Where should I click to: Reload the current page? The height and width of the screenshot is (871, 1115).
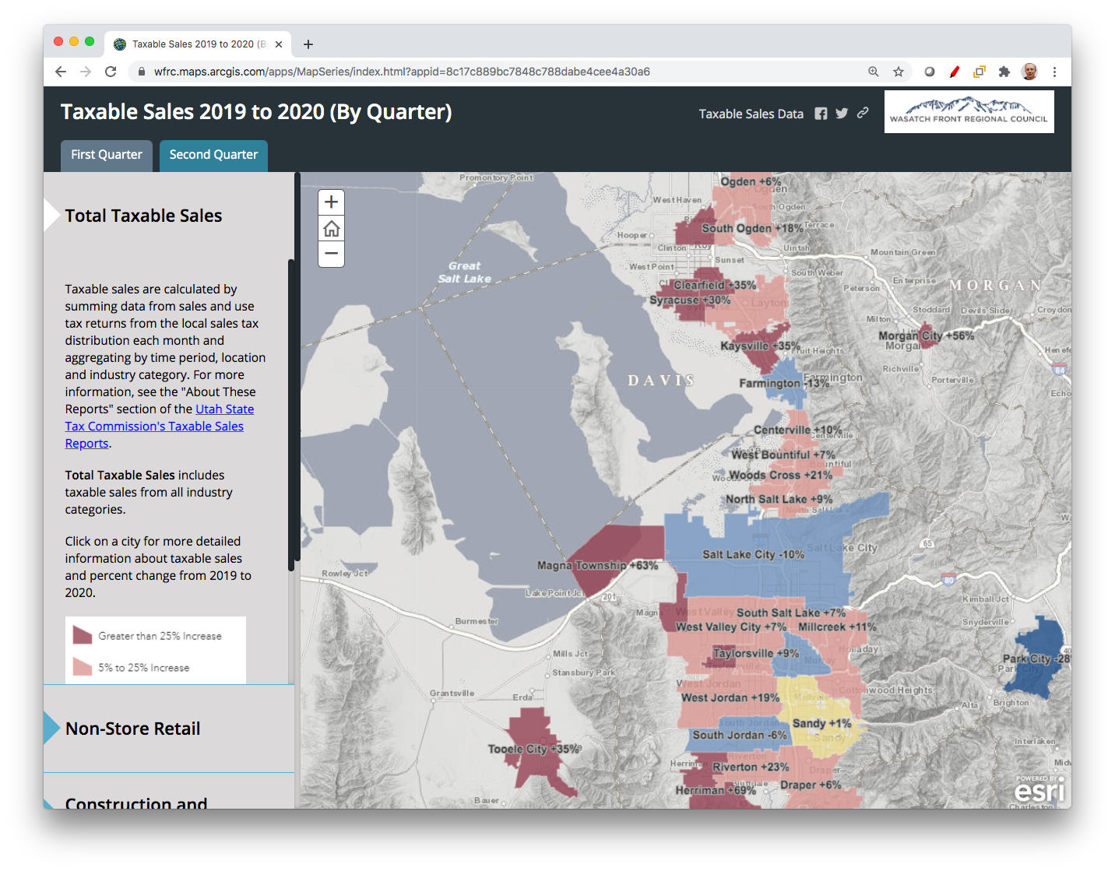click(111, 72)
